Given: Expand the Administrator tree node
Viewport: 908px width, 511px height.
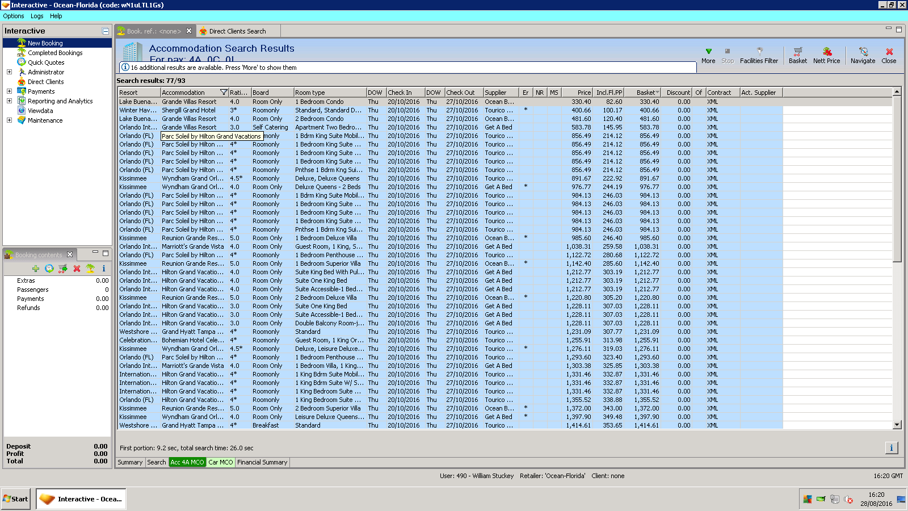Looking at the screenshot, I should coord(9,72).
